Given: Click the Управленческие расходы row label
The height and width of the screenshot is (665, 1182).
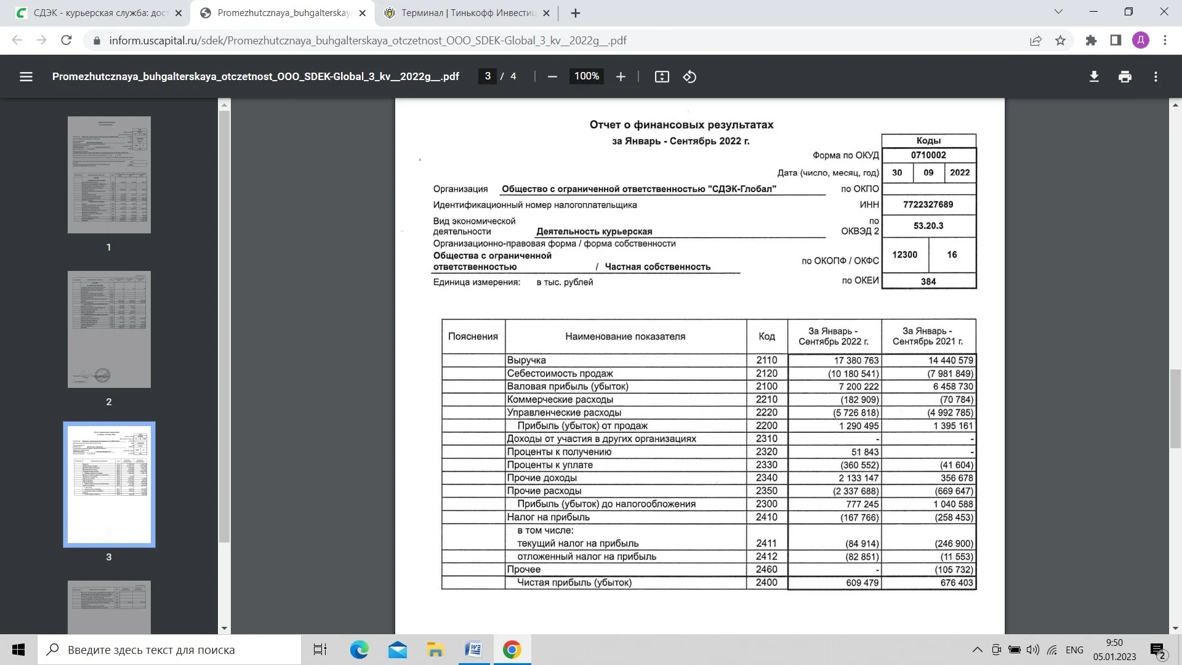Looking at the screenshot, I should (x=564, y=413).
